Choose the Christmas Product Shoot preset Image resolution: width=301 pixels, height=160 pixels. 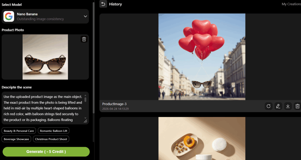pyautogui.click(x=51, y=139)
